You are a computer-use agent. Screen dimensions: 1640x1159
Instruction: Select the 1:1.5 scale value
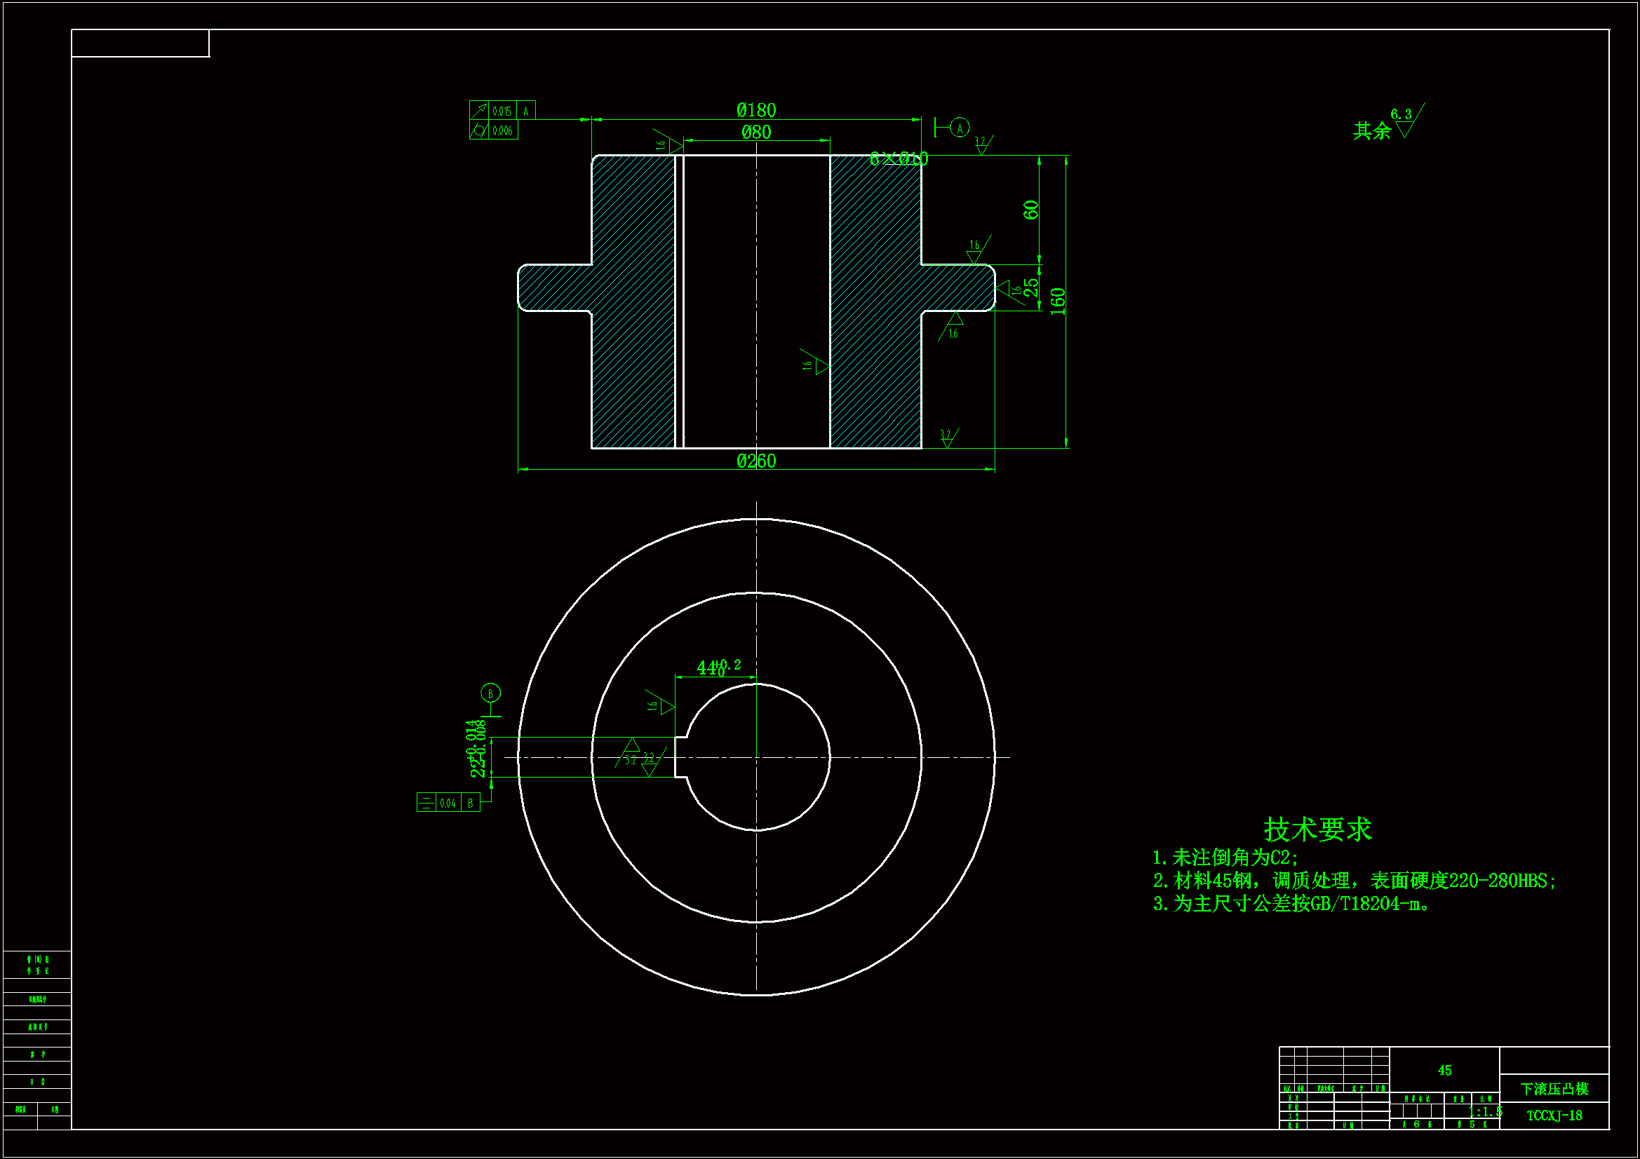tap(1485, 1112)
